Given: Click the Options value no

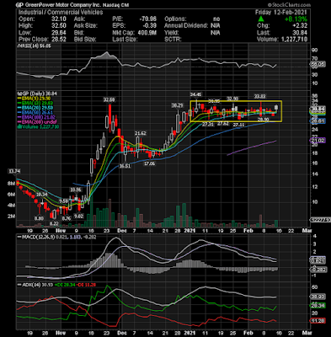Looking at the screenshot, I should (x=216, y=19).
